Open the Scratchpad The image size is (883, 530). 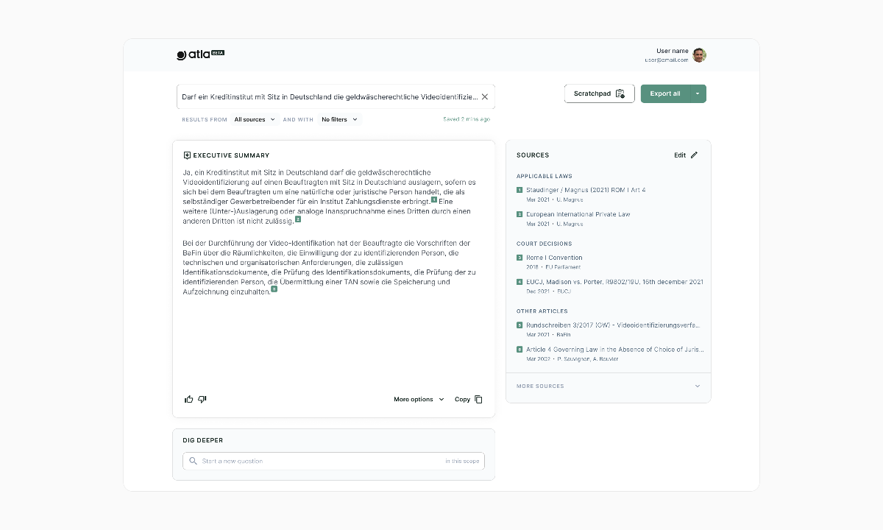point(599,93)
